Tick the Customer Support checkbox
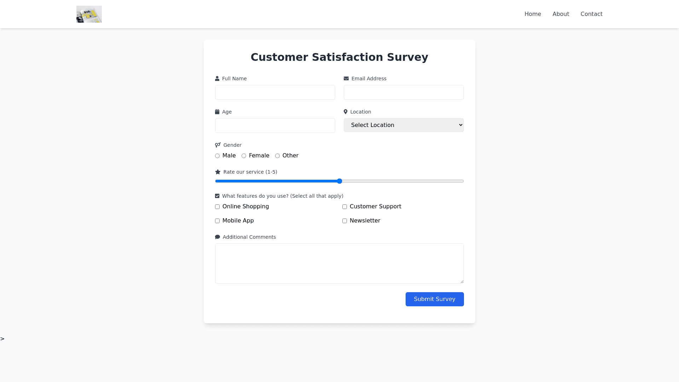This screenshot has height=382, width=679. pyautogui.click(x=344, y=207)
